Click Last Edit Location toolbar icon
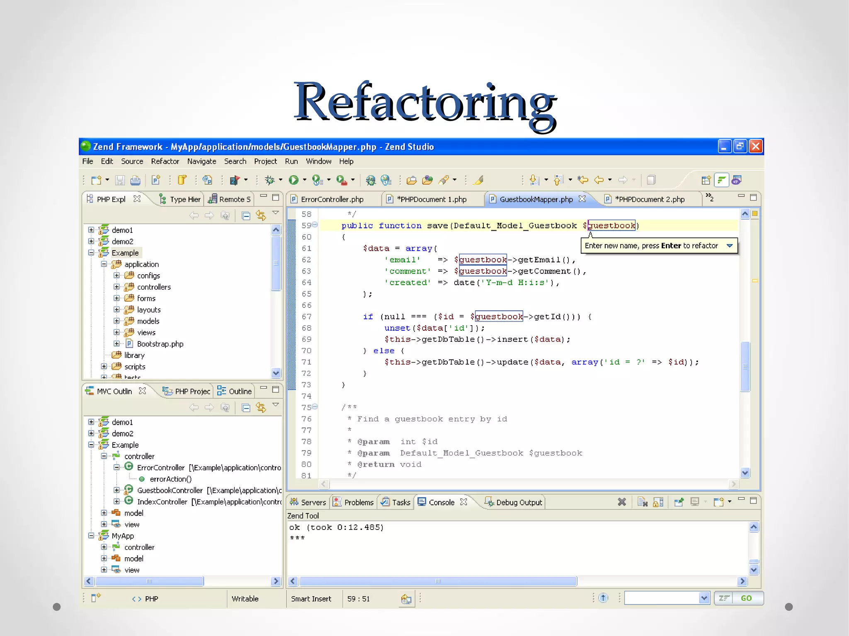This screenshot has width=849, height=636. pyautogui.click(x=583, y=180)
